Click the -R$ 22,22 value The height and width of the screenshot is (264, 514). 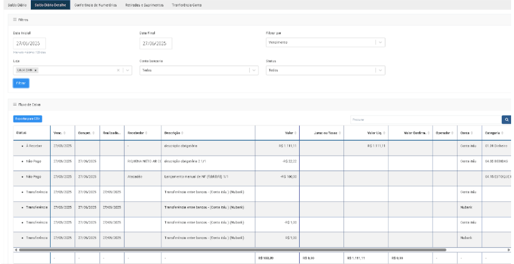(x=289, y=161)
